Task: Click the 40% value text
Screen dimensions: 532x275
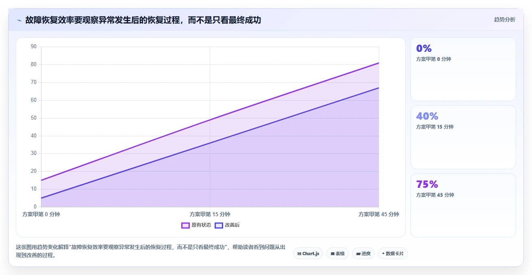Action: (x=427, y=116)
